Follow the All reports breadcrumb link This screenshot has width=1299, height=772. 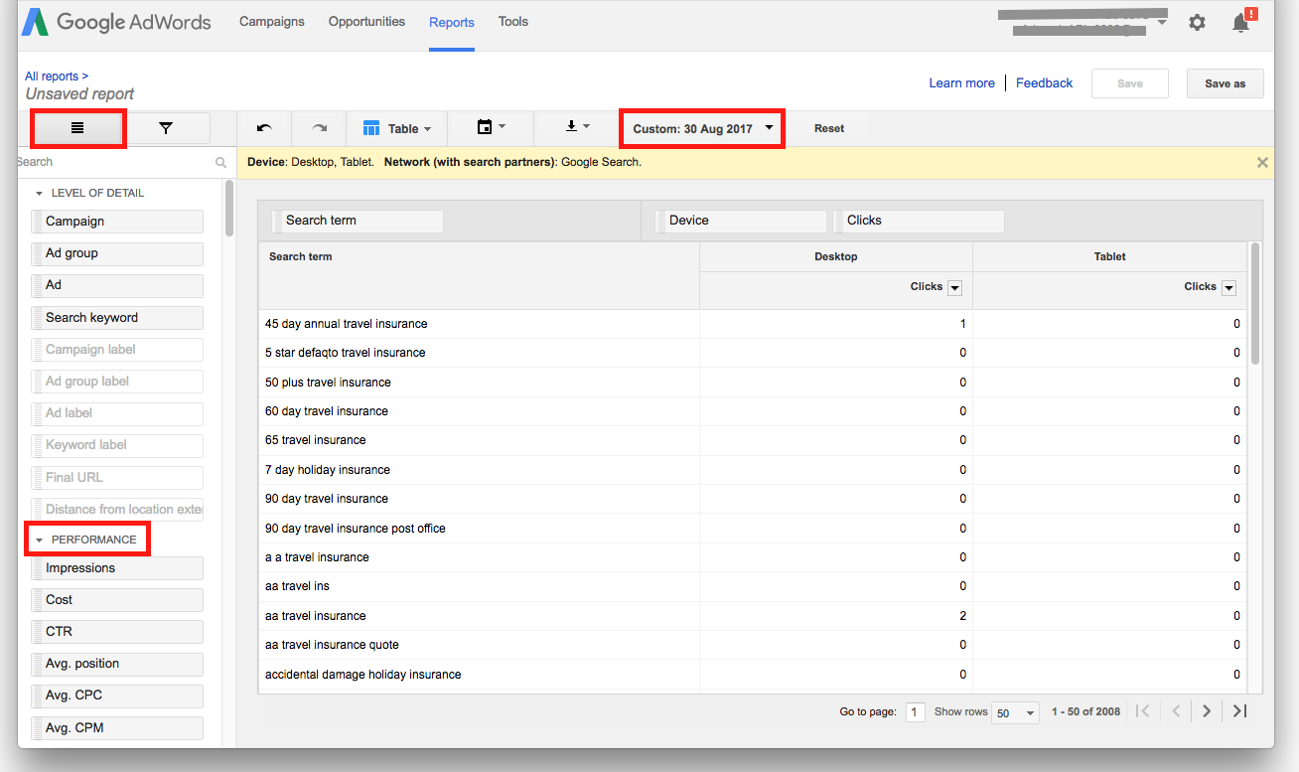click(x=57, y=77)
